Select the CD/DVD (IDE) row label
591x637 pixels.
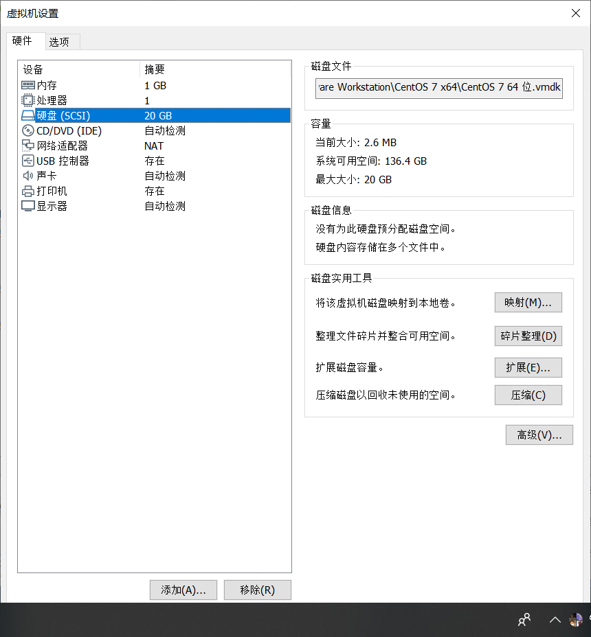click(x=69, y=130)
